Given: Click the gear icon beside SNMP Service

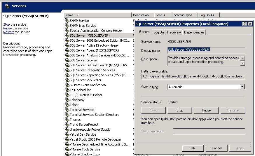Looking at the screenshot, I should pos(67,20).
